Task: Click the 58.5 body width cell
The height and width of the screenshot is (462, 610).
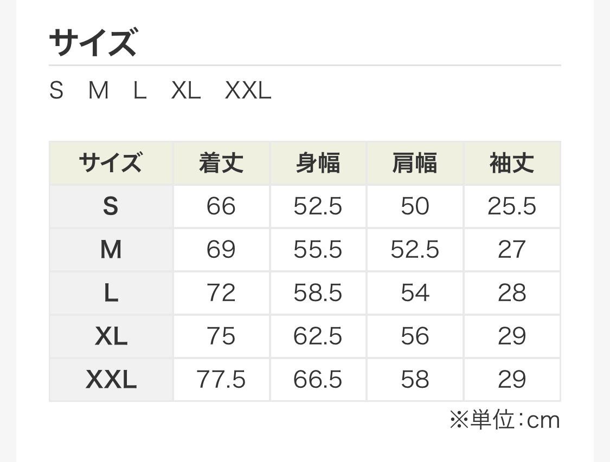Action: click(318, 293)
